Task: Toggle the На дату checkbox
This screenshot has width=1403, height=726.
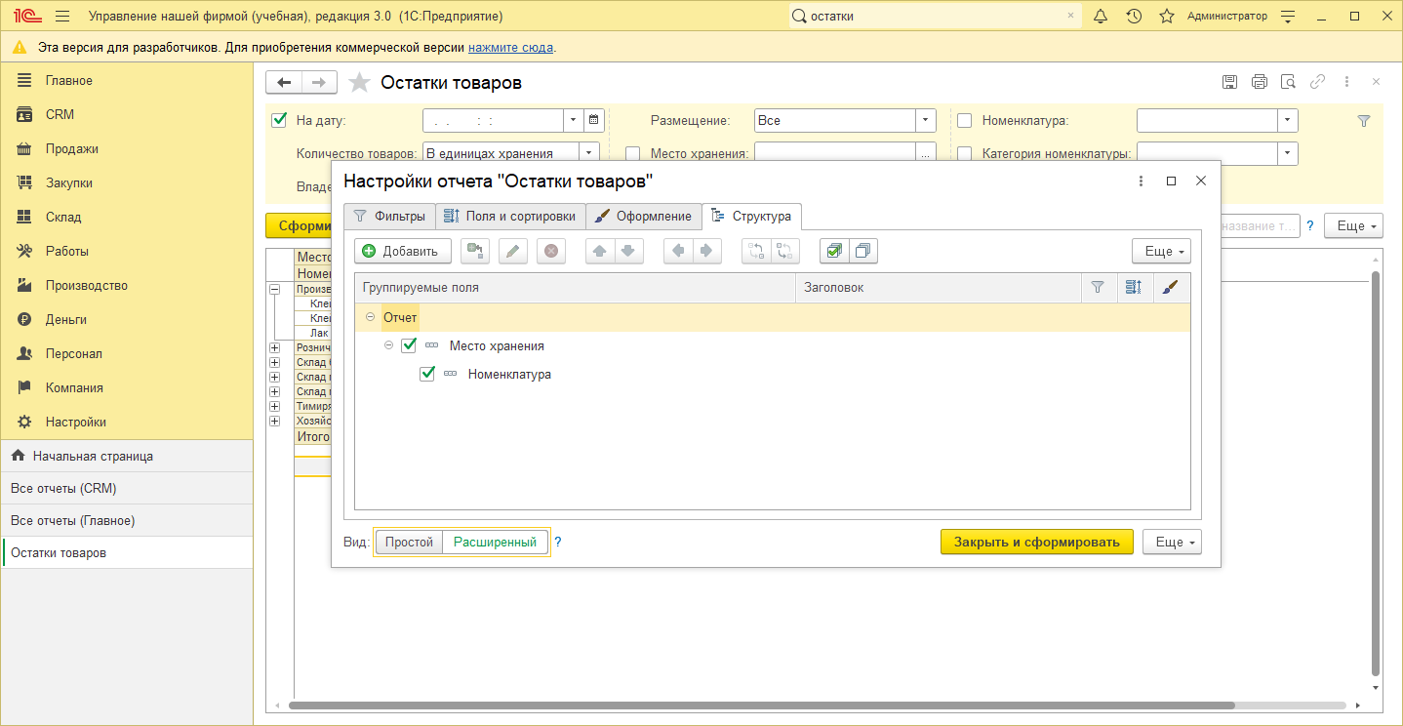Action: [x=279, y=120]
